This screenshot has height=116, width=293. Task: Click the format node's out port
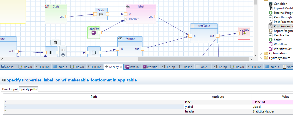click(x=142, y=49)
